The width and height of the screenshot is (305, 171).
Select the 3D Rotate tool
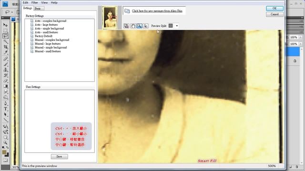pyautogui.click(x=5, y=126)
